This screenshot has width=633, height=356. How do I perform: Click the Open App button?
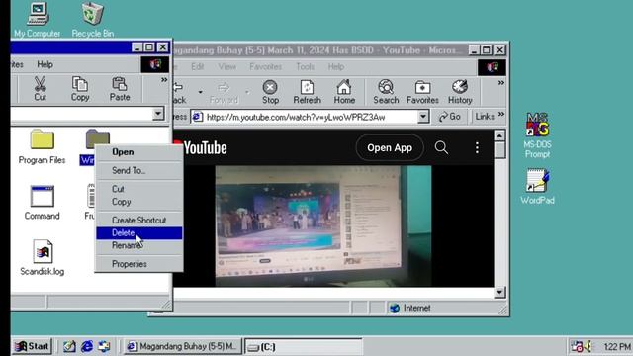[x=390, y=148]
